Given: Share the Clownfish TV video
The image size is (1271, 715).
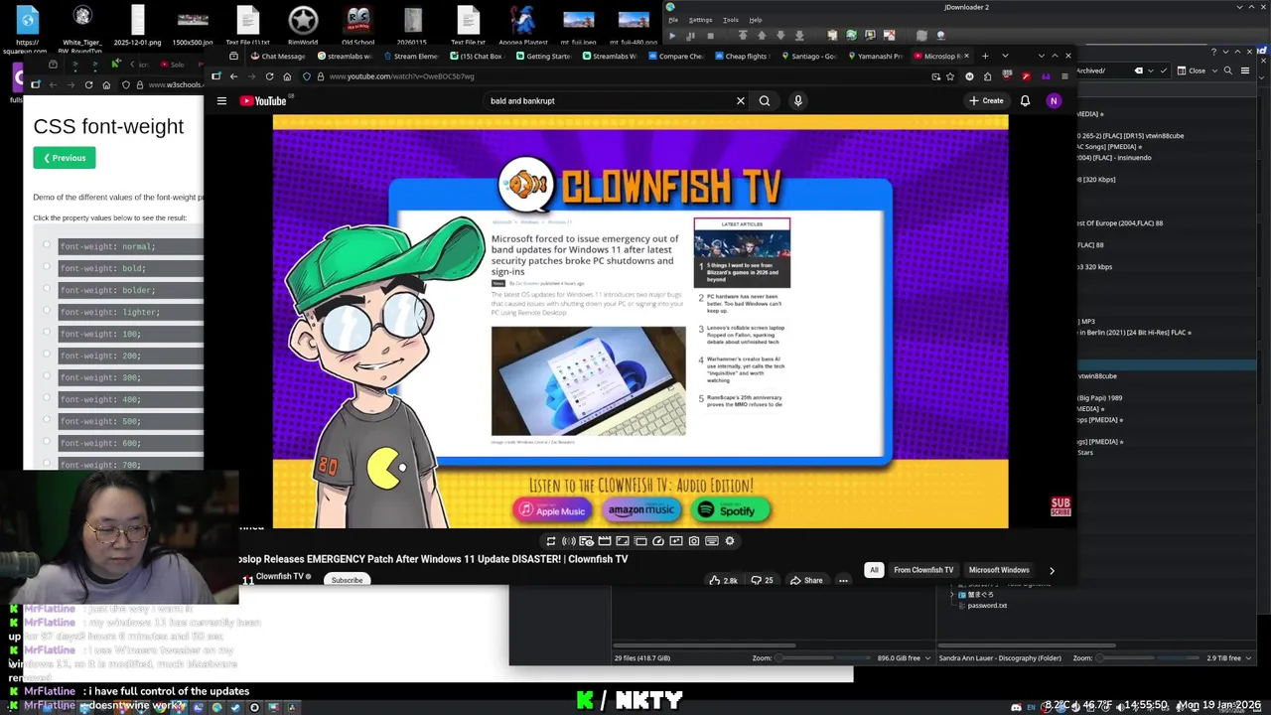Looking at the screenshot, I should point(806,580).
